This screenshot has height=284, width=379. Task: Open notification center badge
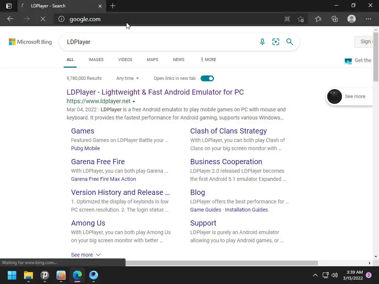369,275
